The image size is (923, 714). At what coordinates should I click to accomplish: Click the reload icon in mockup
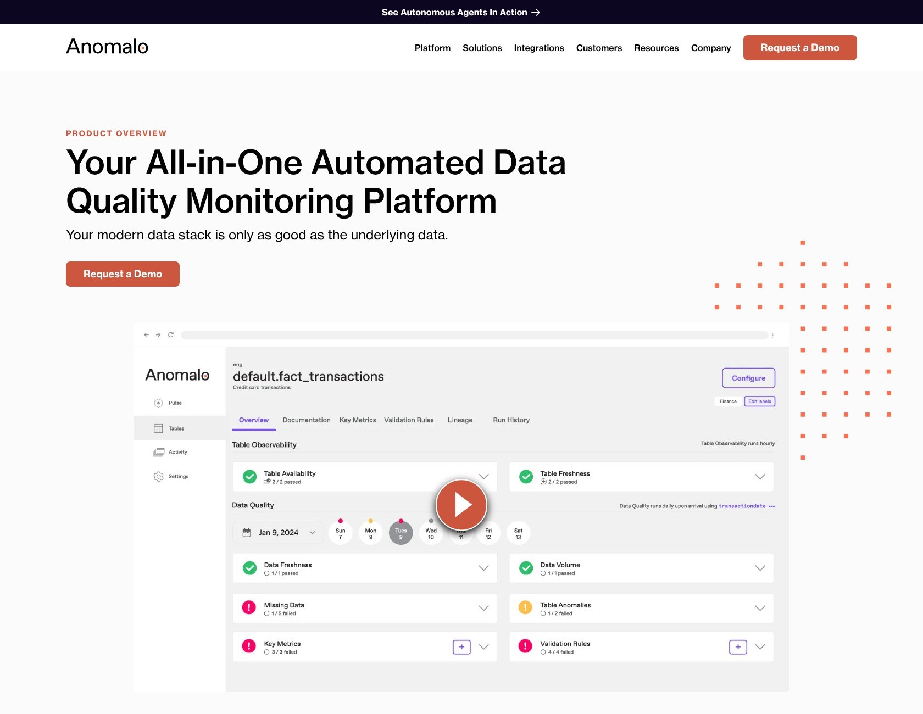click(x=171, y=334)
